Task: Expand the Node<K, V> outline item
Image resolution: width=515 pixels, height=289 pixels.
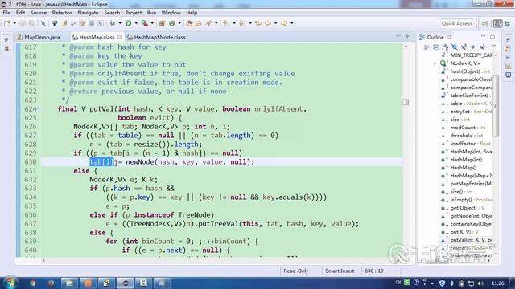Action: coord(435,63)
